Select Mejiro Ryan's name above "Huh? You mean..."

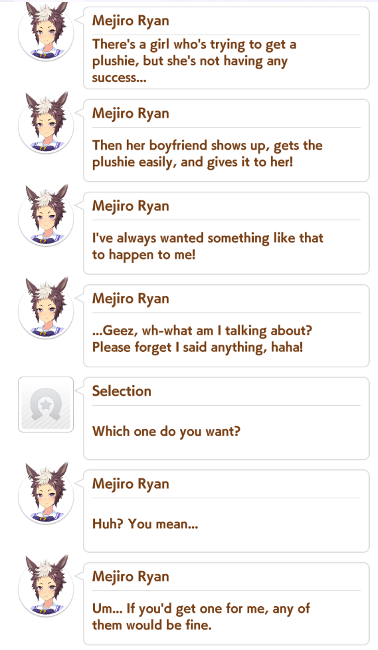pyautogui.click(x=130, y=484)
